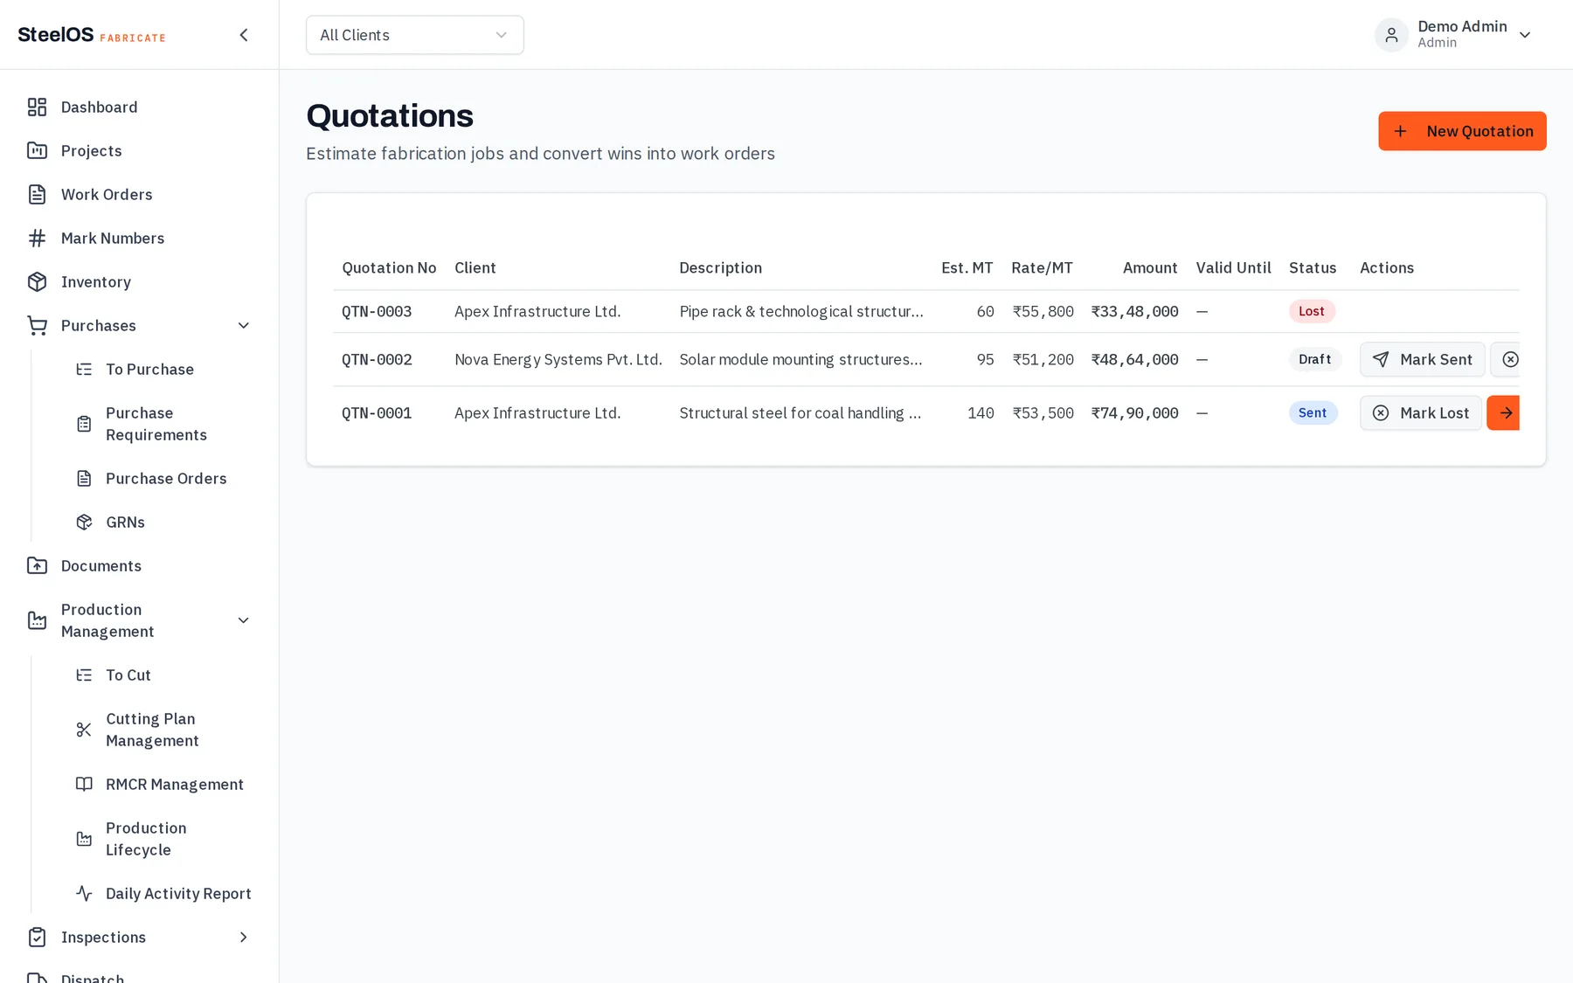The image size is (1573, 983).
Task: Open Daily Activity Report
Action: 166,893
